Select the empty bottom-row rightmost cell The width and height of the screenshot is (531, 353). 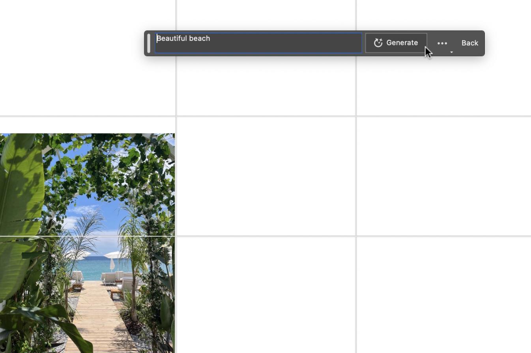(444, 295)
